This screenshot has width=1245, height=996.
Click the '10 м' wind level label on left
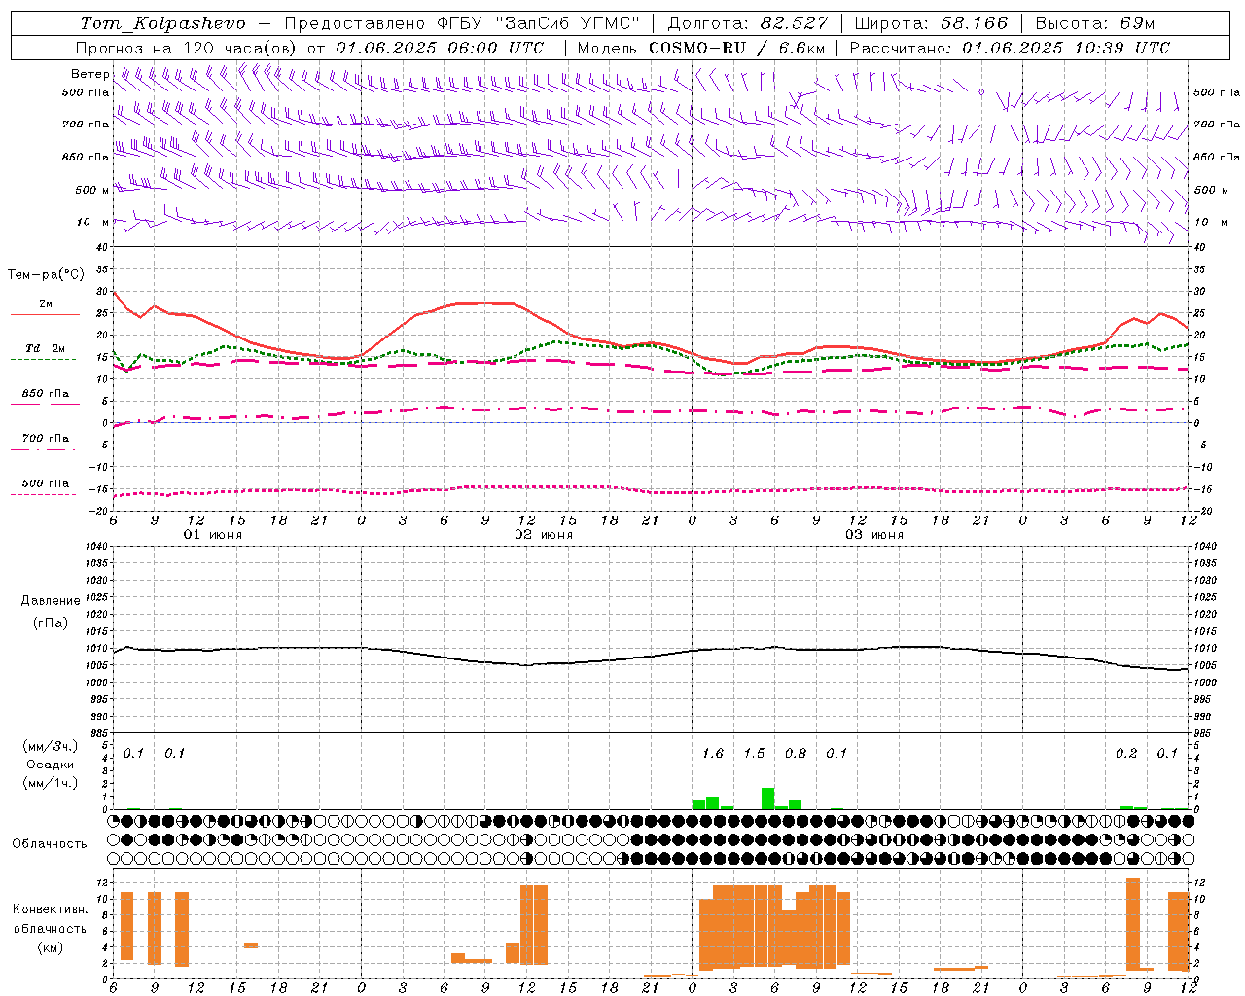94,222
